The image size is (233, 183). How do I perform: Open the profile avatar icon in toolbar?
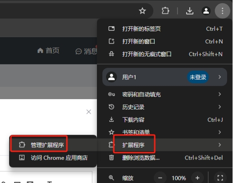click(x=206, y=11)
